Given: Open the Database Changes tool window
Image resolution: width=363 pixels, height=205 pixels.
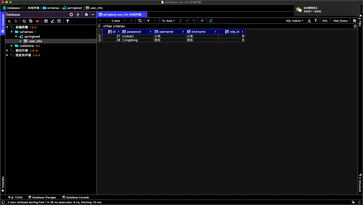Looking at the screenshot, I should (42, 197).
